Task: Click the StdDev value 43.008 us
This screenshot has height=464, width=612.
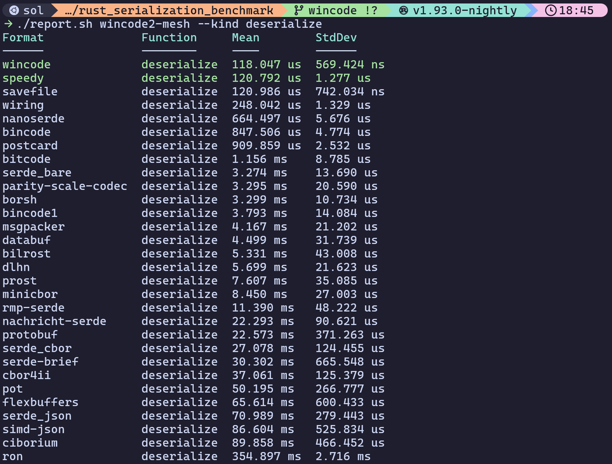Action: tap(347, 254)
